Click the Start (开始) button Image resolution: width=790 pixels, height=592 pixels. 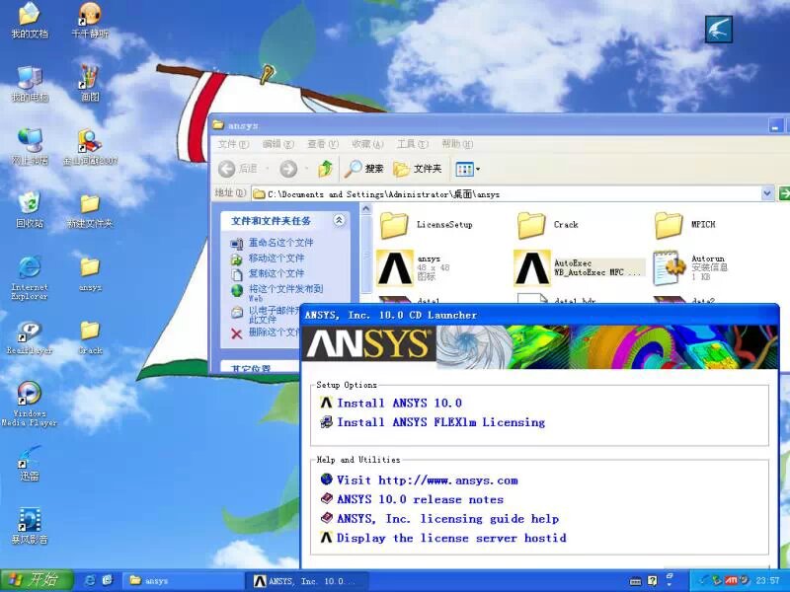[31, 580]
